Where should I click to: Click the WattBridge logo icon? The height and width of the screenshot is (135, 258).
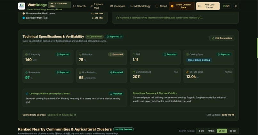21,6
